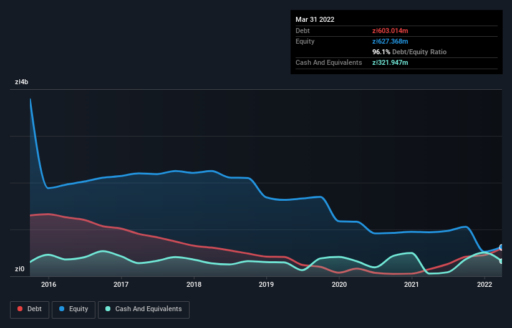This screenshot has width=512, height=328.
Task: Click the zł603.014m debt value
Action: [x=390, y=31]
